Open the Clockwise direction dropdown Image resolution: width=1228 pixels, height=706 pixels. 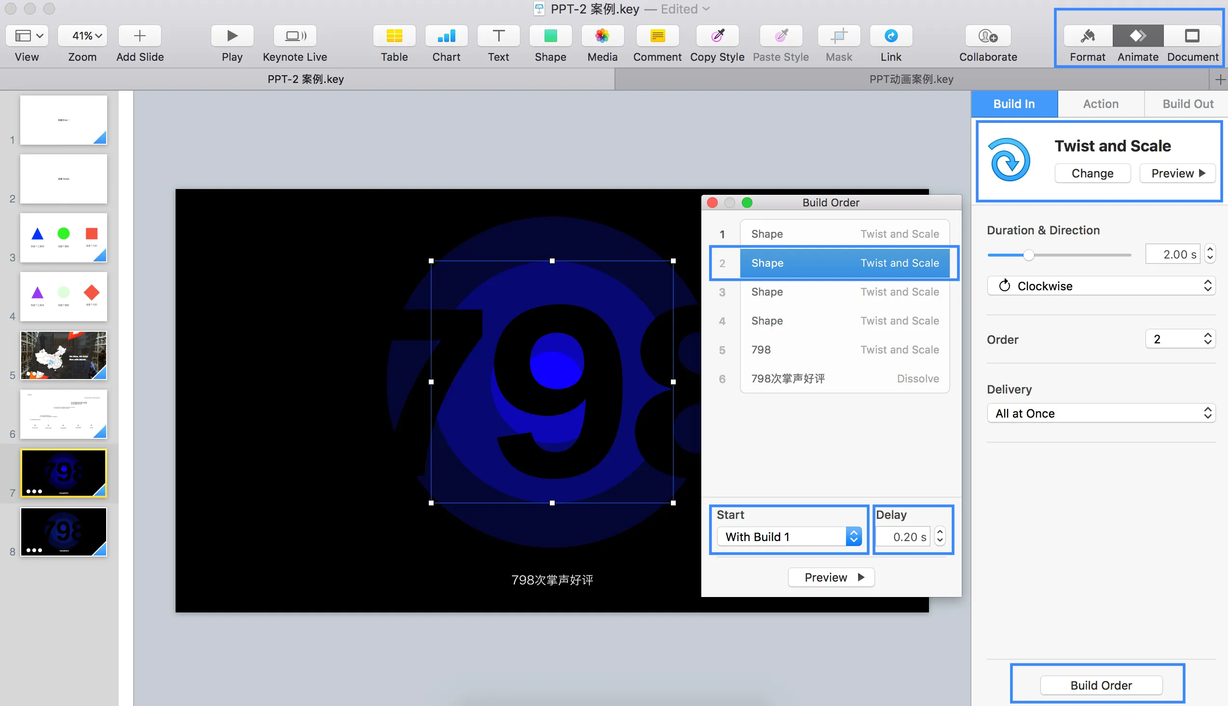[1101, 286]
